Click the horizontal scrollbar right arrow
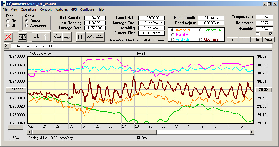Screen dimensions: 279x147 click(x=252, y=132)
